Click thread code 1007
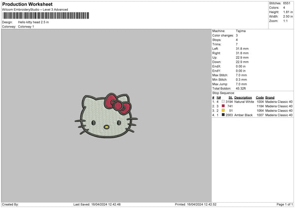The width and height of the screenshot is (295, 208). (x=260, y=115)
